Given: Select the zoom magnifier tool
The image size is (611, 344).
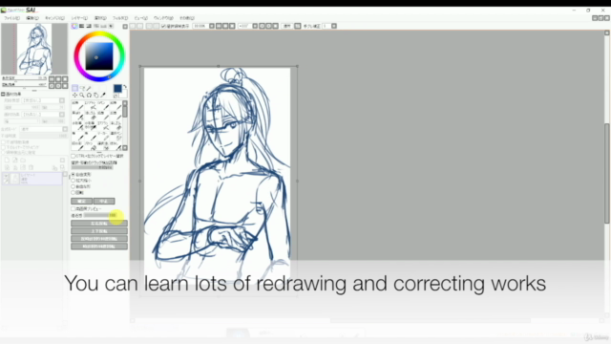Looking at the screenshot, I should [x=82, y=96].
